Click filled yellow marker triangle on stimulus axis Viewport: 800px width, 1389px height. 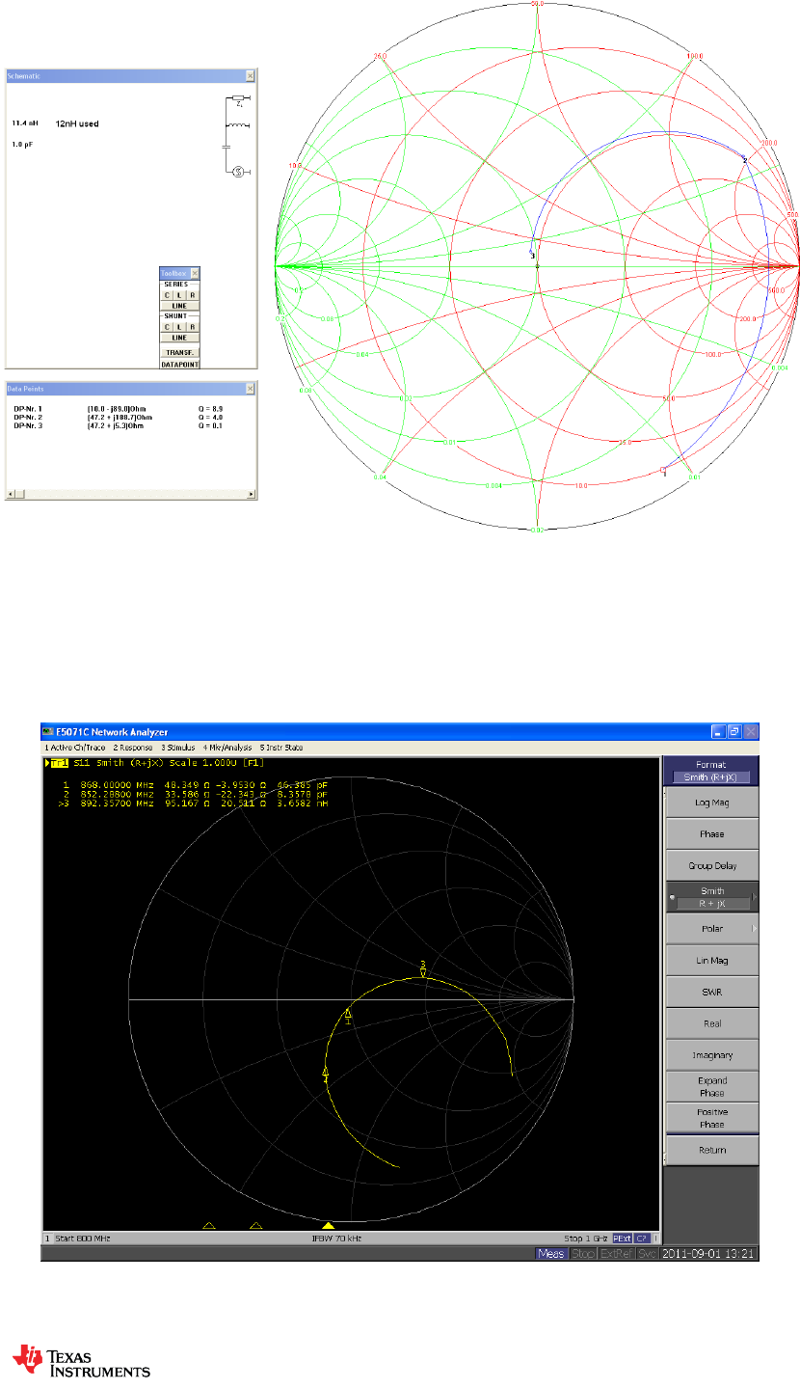click(x=328, y=1225)
